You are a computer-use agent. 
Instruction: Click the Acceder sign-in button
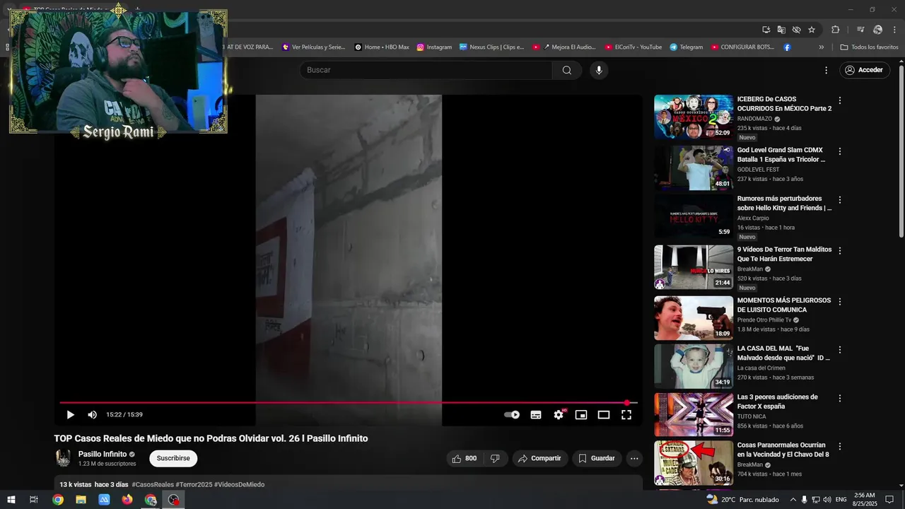[x=864, y=70]
